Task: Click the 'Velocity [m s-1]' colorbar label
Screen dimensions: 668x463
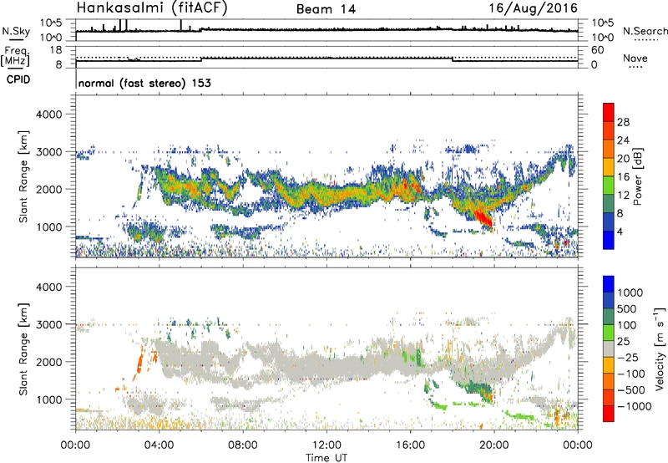Action: pos(660,349)
